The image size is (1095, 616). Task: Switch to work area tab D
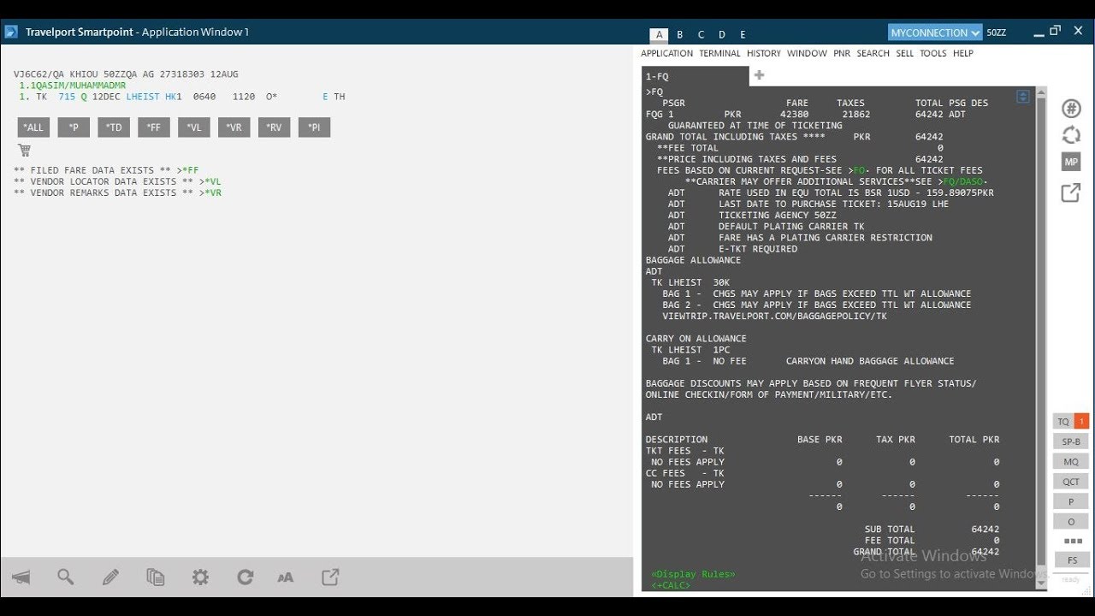coord(722,35)
